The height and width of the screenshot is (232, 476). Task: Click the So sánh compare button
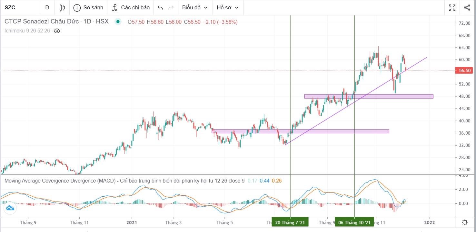click(88, 7)
